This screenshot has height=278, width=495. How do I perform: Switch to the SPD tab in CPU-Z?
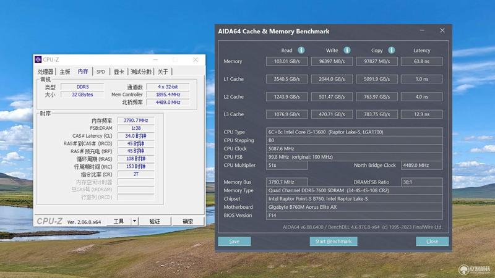coord(101,72)
